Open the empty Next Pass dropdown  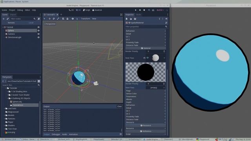[x=155, y=88]
